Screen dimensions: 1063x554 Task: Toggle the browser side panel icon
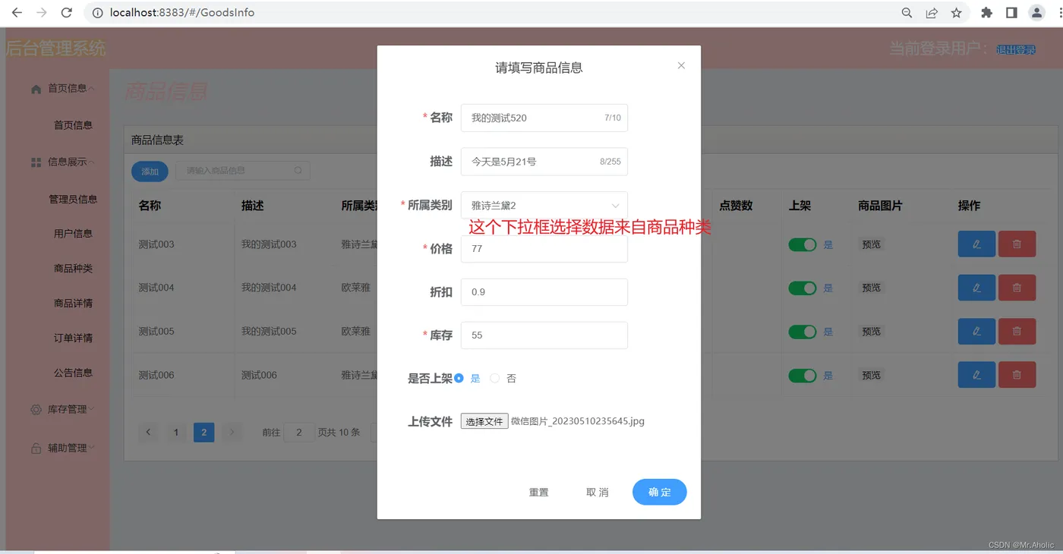(1011, 13)
